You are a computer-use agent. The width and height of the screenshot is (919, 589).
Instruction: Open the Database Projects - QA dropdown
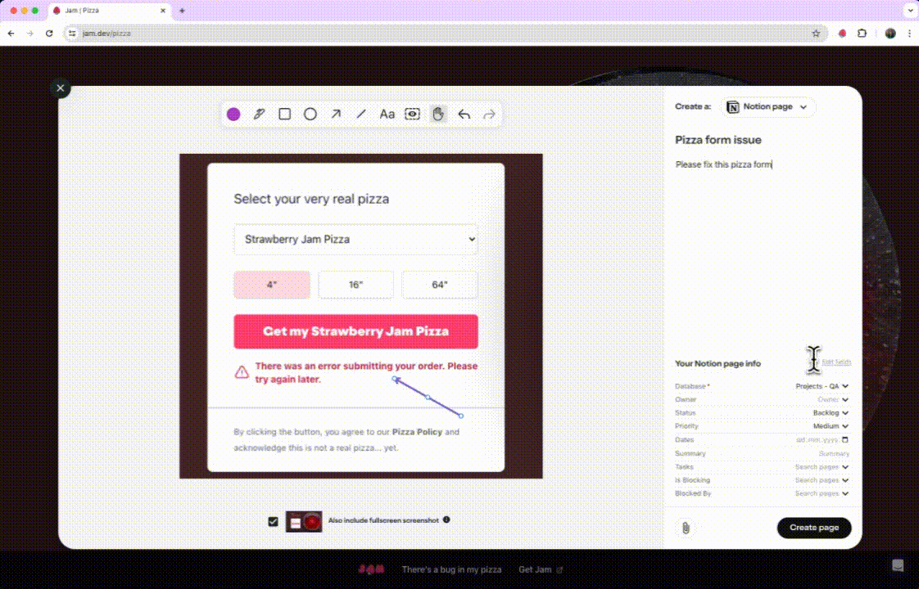(822, 386)
